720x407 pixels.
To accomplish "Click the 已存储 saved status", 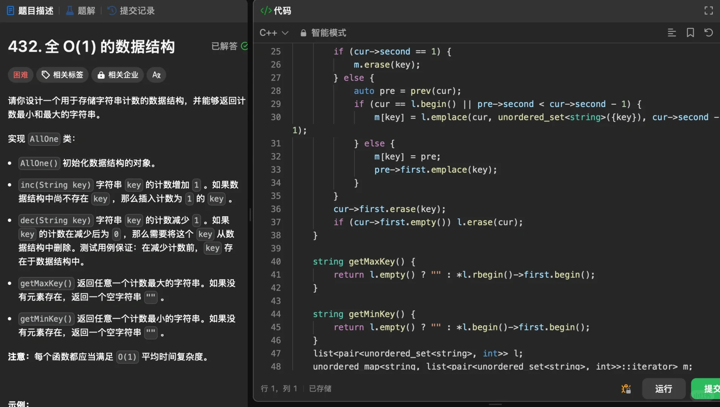I will (320, 389).
